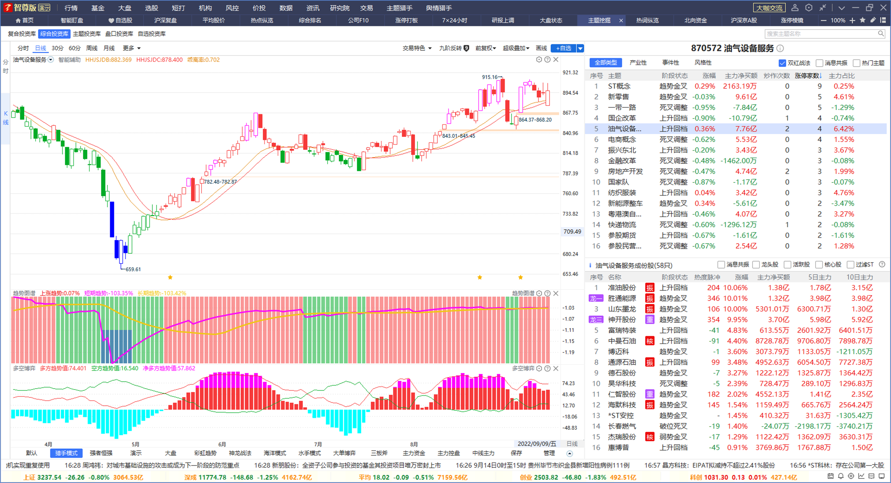This screenshot has height=483, width=891.
Task: Select the 神龙战法 template at bottom
Action: point(240,453)
